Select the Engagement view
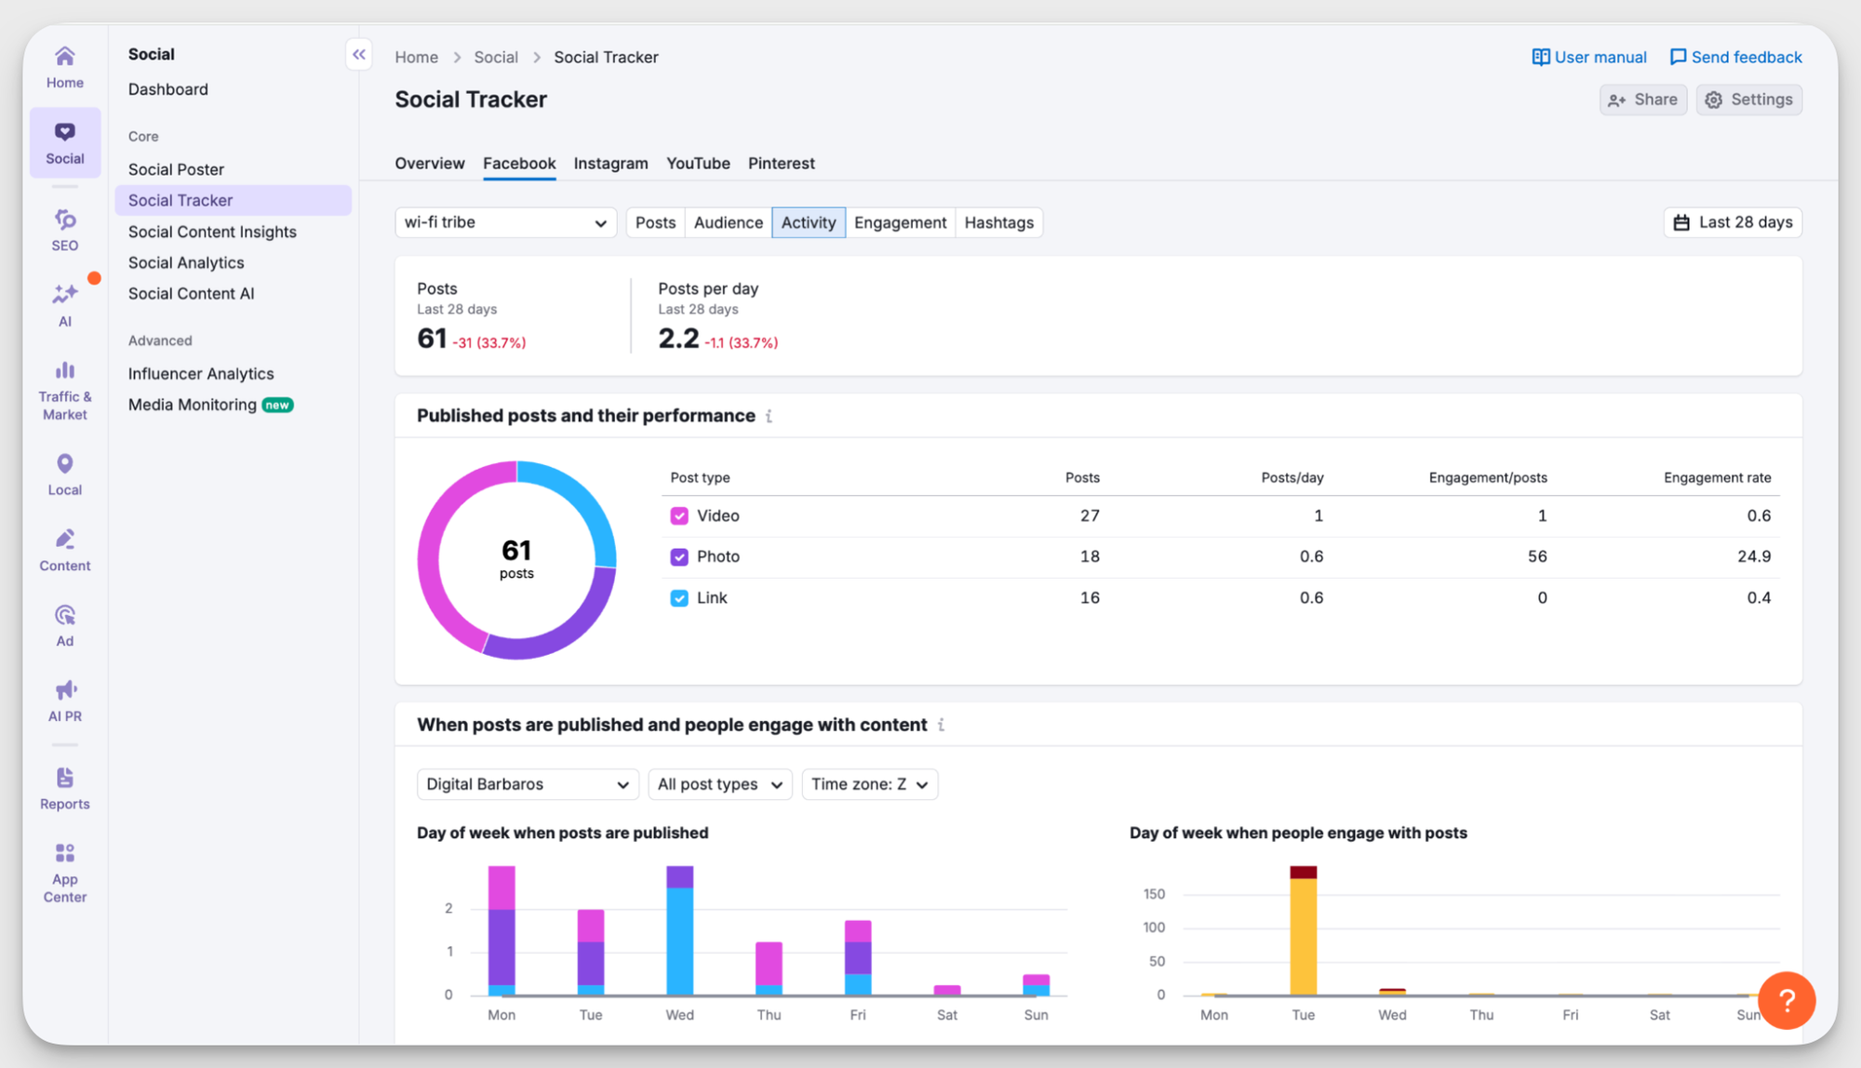The image size is (1861, 1068). click(900, 222)
